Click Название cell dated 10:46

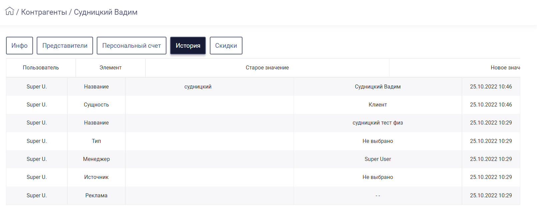point(96,86)
